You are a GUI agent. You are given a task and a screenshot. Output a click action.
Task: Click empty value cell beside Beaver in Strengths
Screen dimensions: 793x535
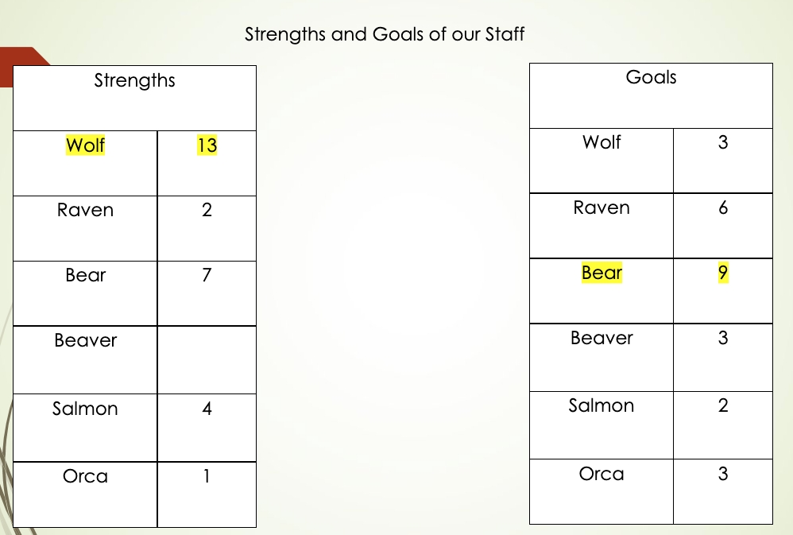(207, 359)
